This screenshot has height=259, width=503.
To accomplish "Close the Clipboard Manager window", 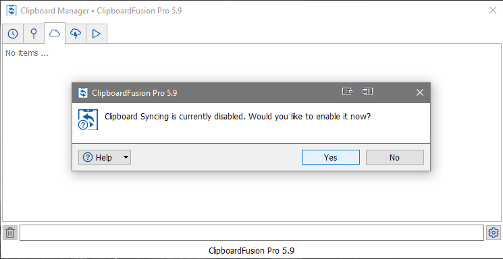I will pyautogui.click(x=493, y=10).
